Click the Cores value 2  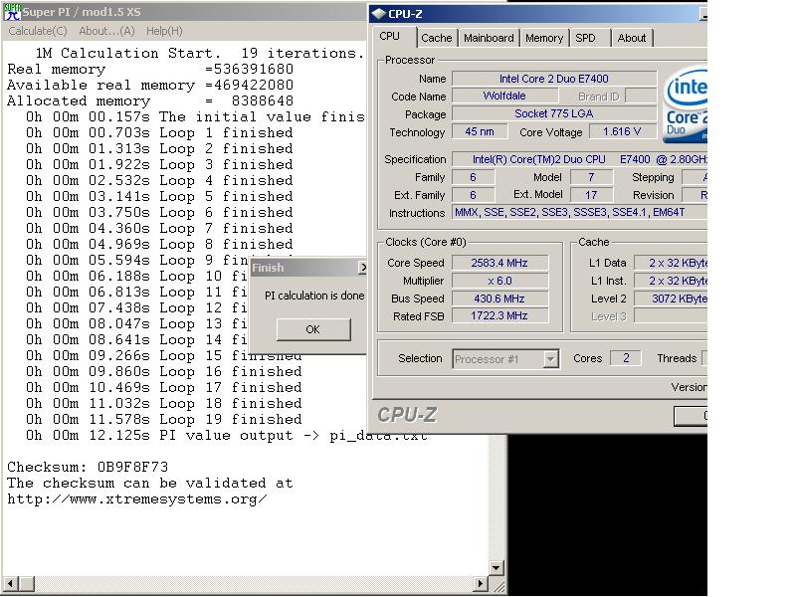(626, 358)
